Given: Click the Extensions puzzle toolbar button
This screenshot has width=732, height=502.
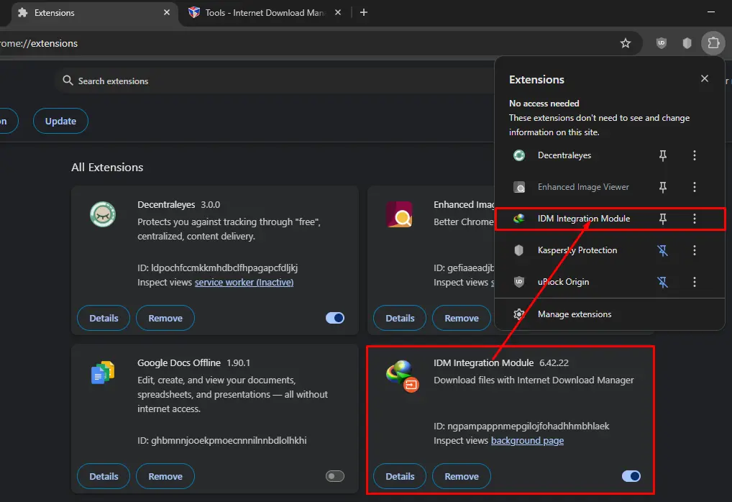Looking at the screenshot, I should point(713,43).
